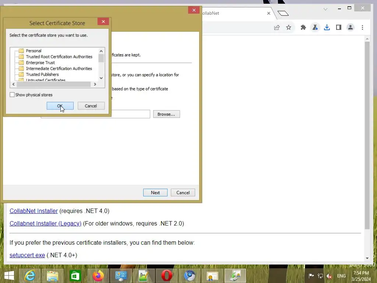Click the store list's vertical scrollbar thumb

click(101, 58)
